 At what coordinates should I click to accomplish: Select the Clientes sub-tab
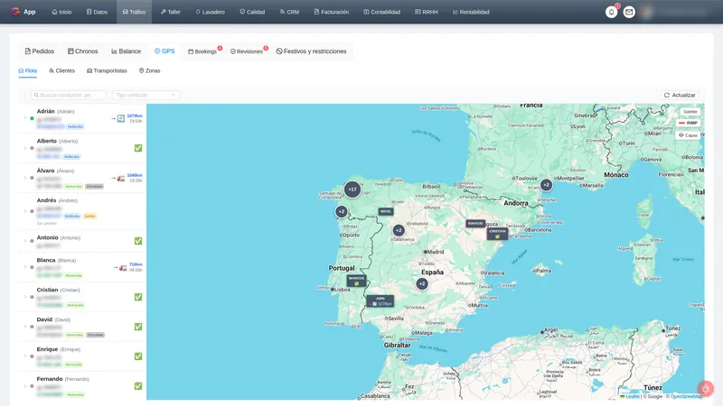61,71
